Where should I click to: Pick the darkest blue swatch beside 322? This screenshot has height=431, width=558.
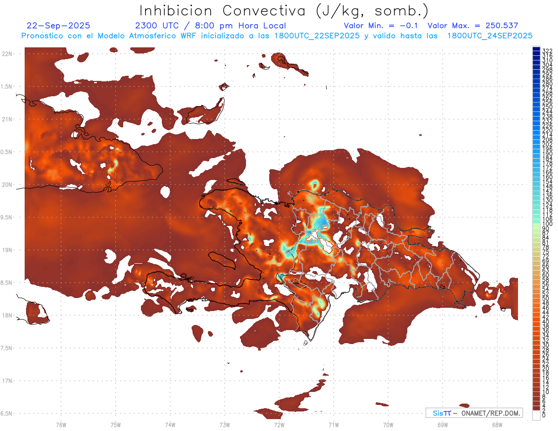pos(536,49)
